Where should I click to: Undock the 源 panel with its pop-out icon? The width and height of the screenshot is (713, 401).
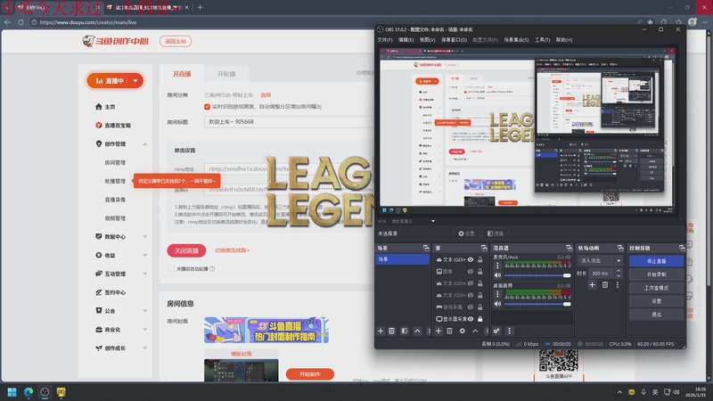[484, 248]
